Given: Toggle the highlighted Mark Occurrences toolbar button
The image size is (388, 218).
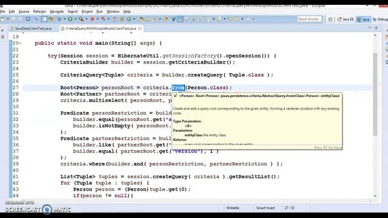Looking at the screenshot, I should click(180, 19).
